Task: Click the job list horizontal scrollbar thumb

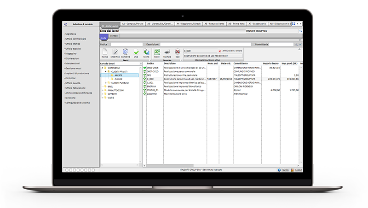Action: coord(170,166)
